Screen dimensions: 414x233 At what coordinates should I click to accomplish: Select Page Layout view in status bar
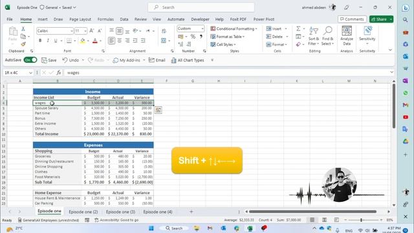pos(324,220)
